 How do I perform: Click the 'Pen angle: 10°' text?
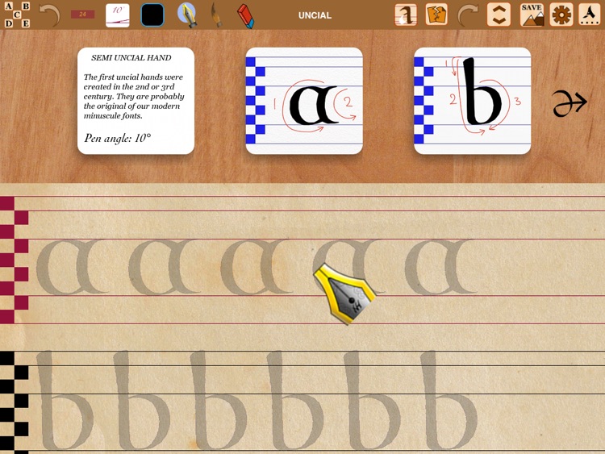tap(117, 138)
